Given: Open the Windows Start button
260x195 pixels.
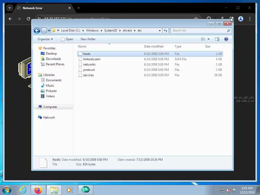Looking at the screenshot, I should [x=7, y=190].
